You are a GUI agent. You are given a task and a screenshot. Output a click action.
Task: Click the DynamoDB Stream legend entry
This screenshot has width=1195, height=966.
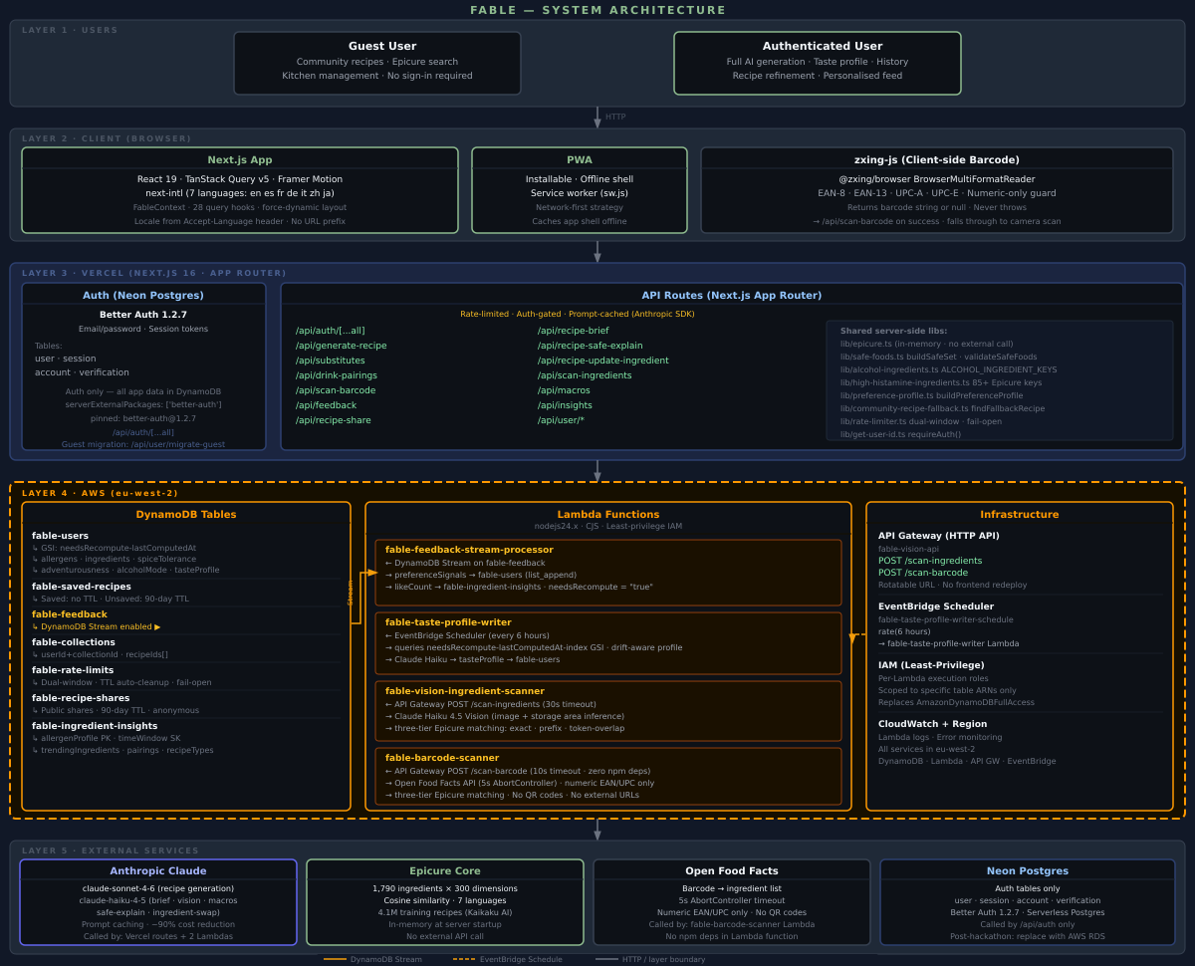pyautogui.click(x=373, y=959)
